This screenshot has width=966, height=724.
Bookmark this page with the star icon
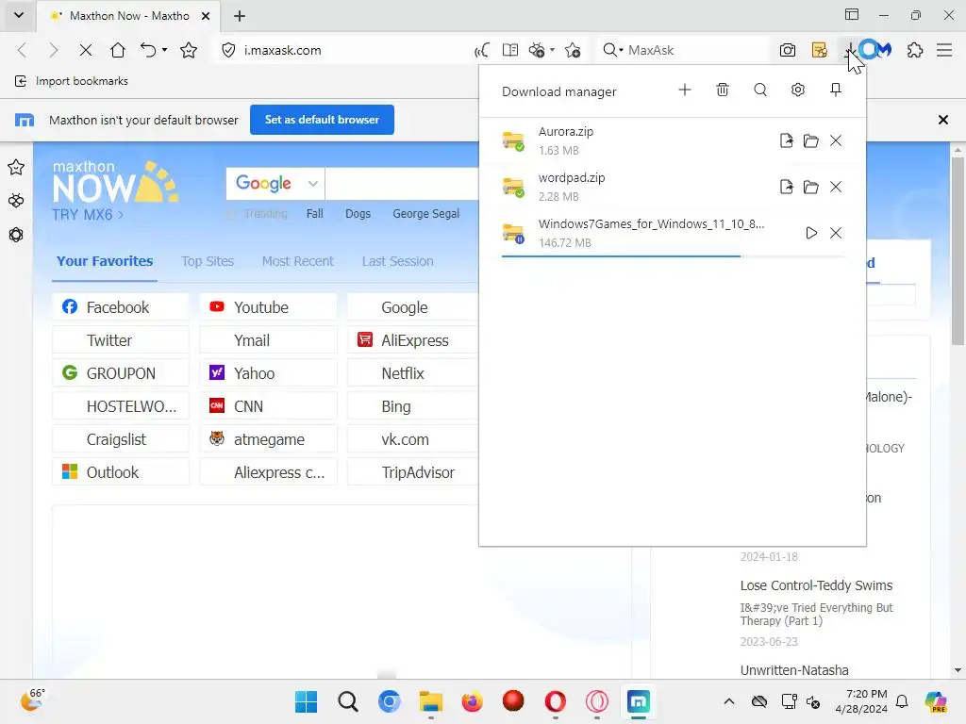pyautogui.click(x=189, y=50)
